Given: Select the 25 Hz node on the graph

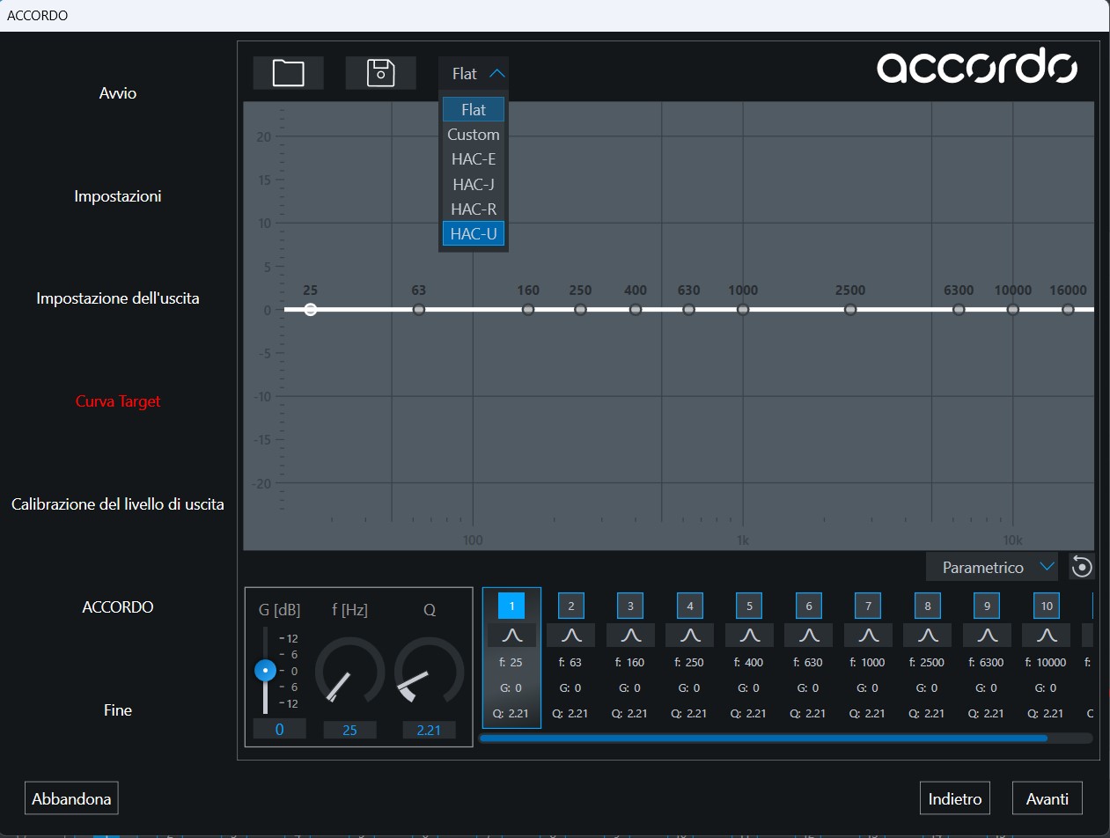Looking at the screenshot, I should point(310,309).
